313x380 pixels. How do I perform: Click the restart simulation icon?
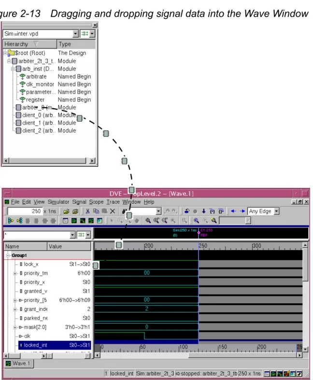[186, 211]
